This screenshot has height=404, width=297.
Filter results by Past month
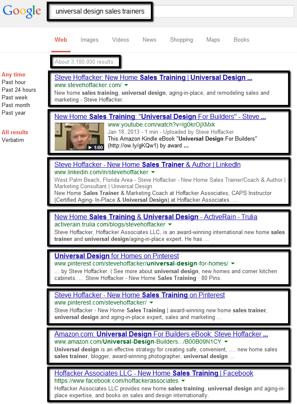tap(16, 105)
